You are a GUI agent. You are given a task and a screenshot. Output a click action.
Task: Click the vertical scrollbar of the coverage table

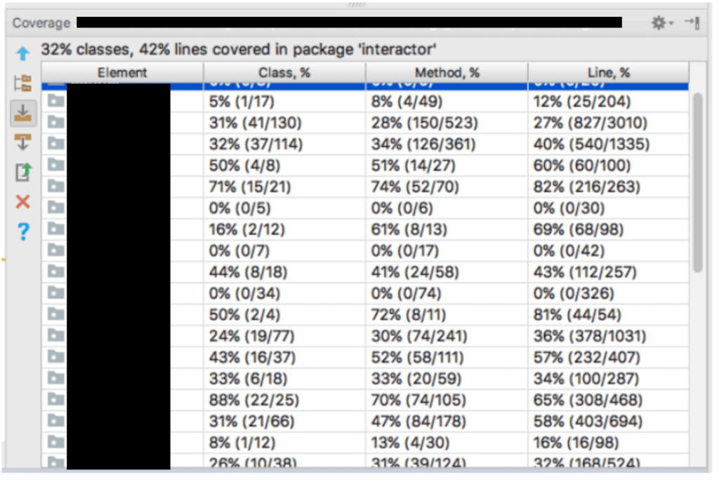click(x=697, y=182)
